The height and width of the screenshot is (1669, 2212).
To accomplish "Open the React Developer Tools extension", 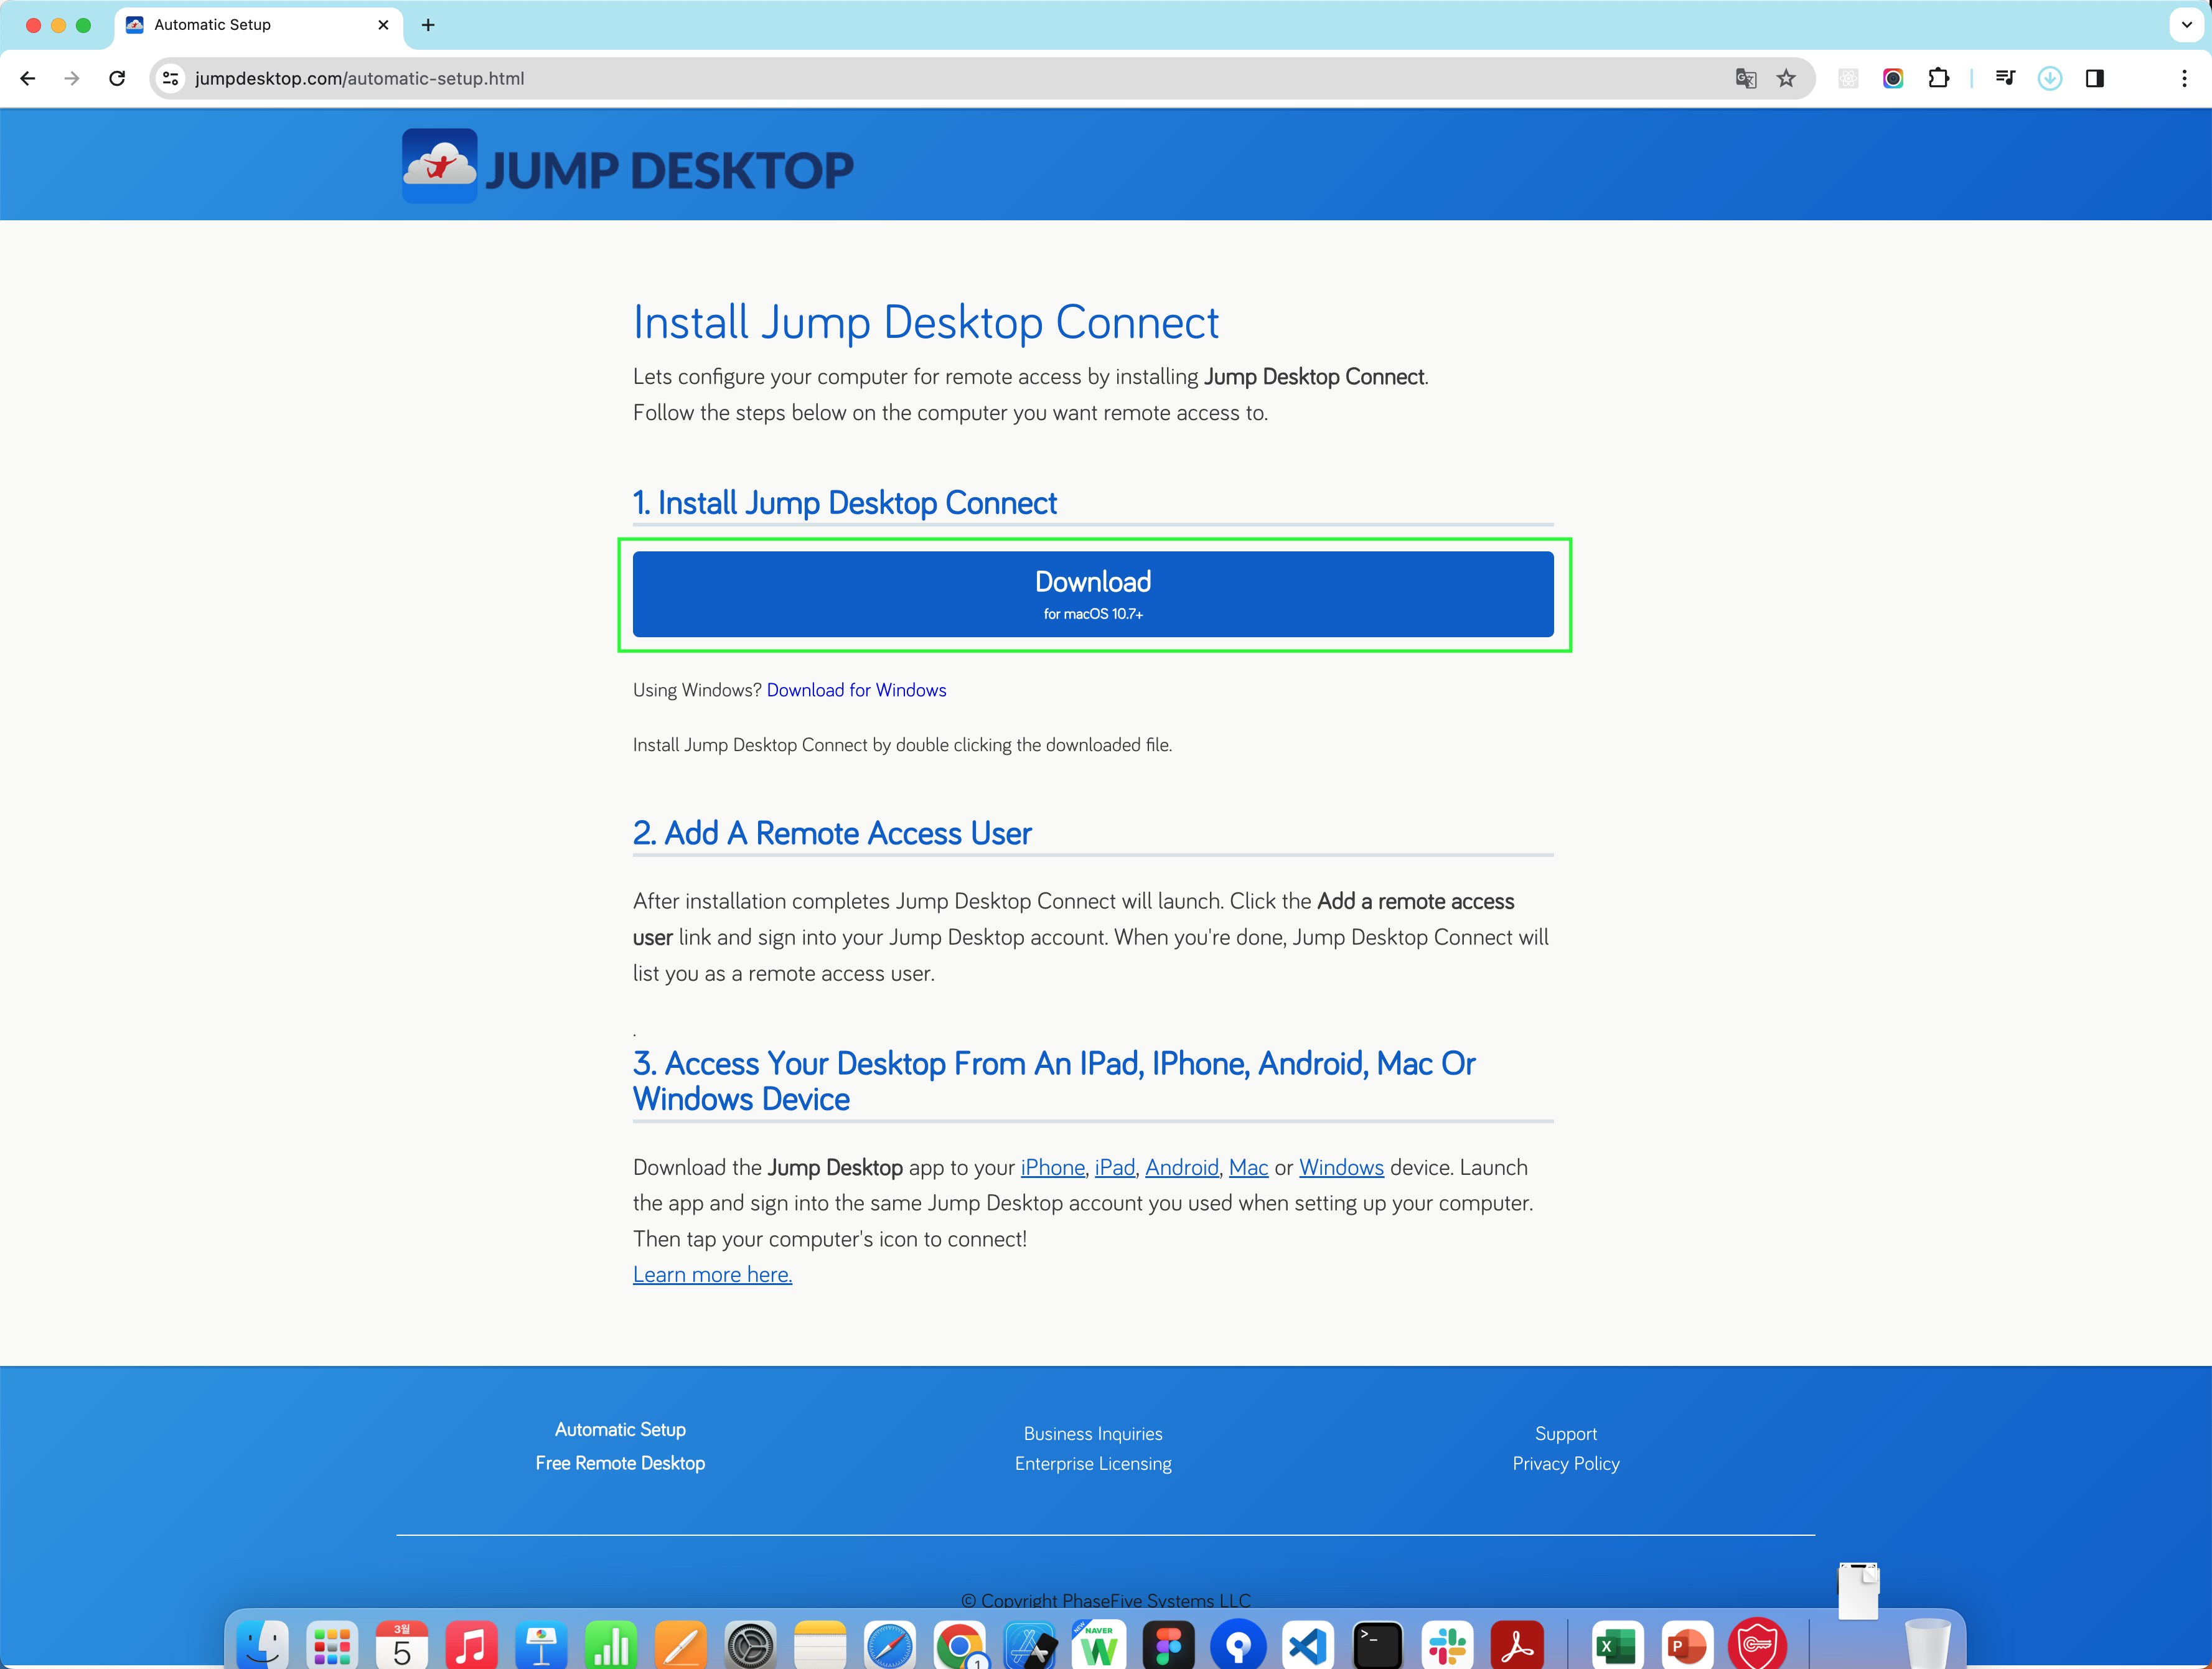I will [1848, 78].
